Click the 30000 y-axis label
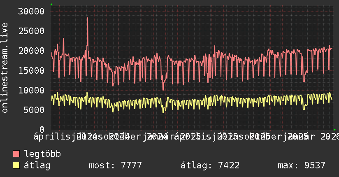Image resolution: width=339 pixels, height=177 pixels. tap(31, 11)
